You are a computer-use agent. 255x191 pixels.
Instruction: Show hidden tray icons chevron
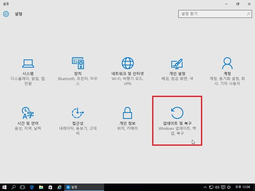click(205, 187)
